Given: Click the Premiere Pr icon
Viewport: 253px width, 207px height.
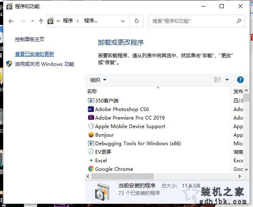Looking at the screenshot, I should tap(91, 118).
